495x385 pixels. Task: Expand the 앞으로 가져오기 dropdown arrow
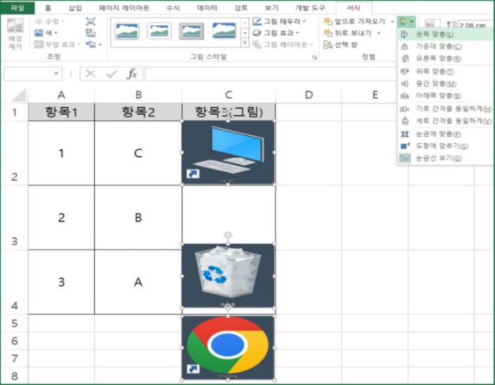(x=393, y=21)
